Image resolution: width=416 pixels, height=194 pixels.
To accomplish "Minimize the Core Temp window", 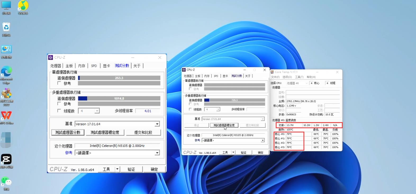I will pyautogui.click(x=317, y=72).
